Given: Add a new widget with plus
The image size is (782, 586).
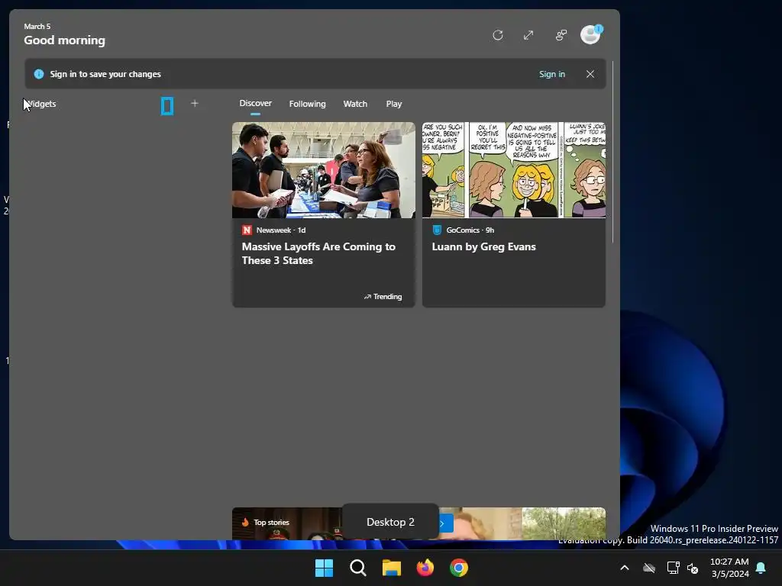Looking at the screenshot, I should pyautogui.click(x=195, y=103).
